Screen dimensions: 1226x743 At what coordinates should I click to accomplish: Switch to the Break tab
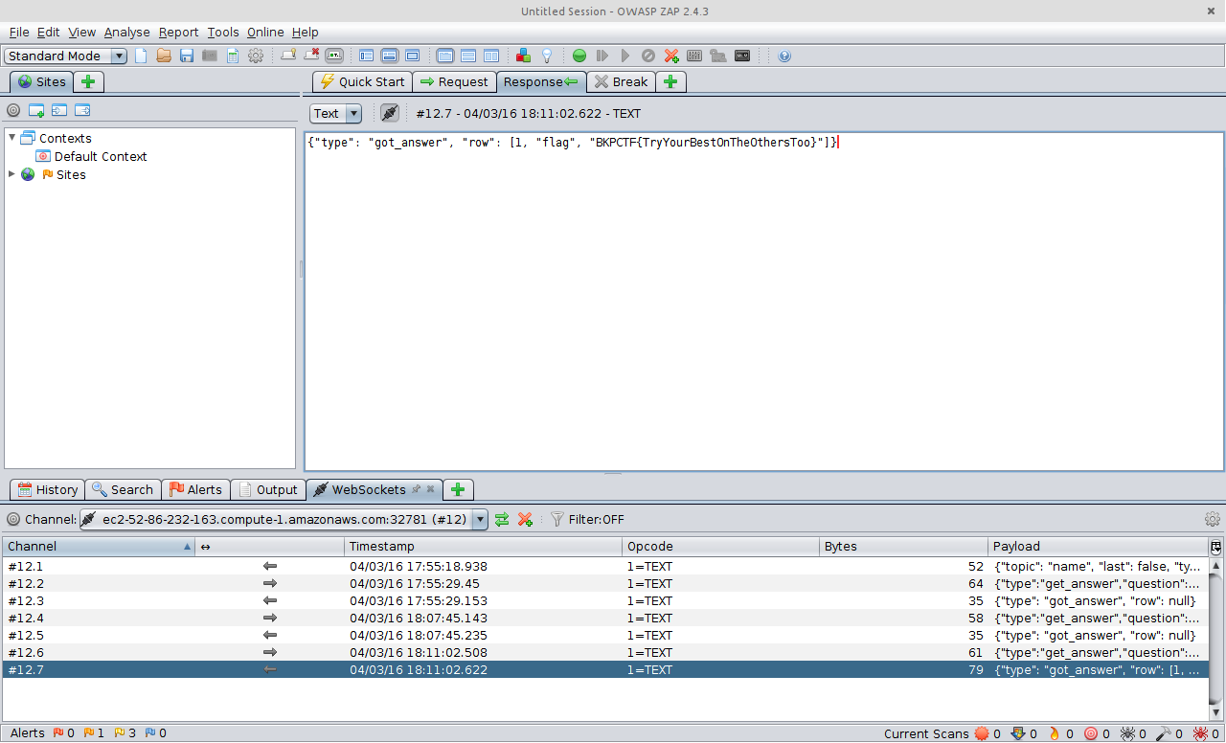click(621, 81)
